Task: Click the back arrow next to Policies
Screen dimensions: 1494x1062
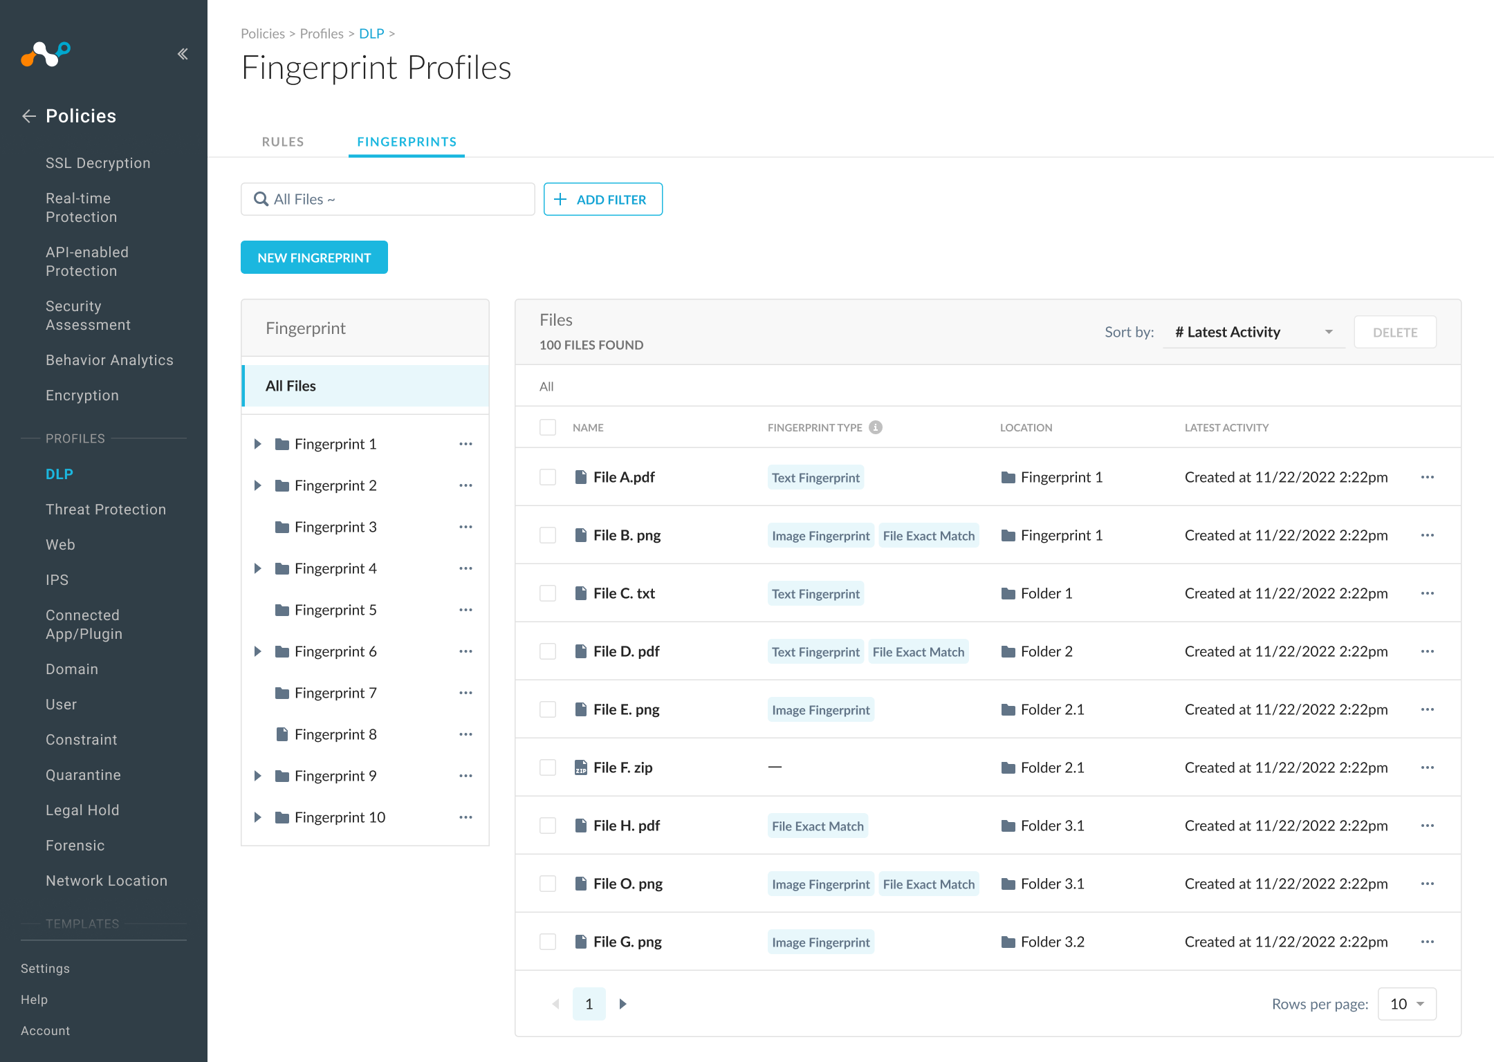Action: [29, 116]
